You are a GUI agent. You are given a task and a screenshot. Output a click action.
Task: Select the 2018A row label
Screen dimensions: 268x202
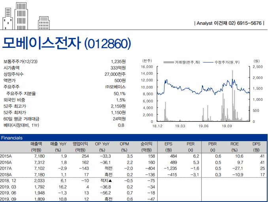[x=6, y=175]
